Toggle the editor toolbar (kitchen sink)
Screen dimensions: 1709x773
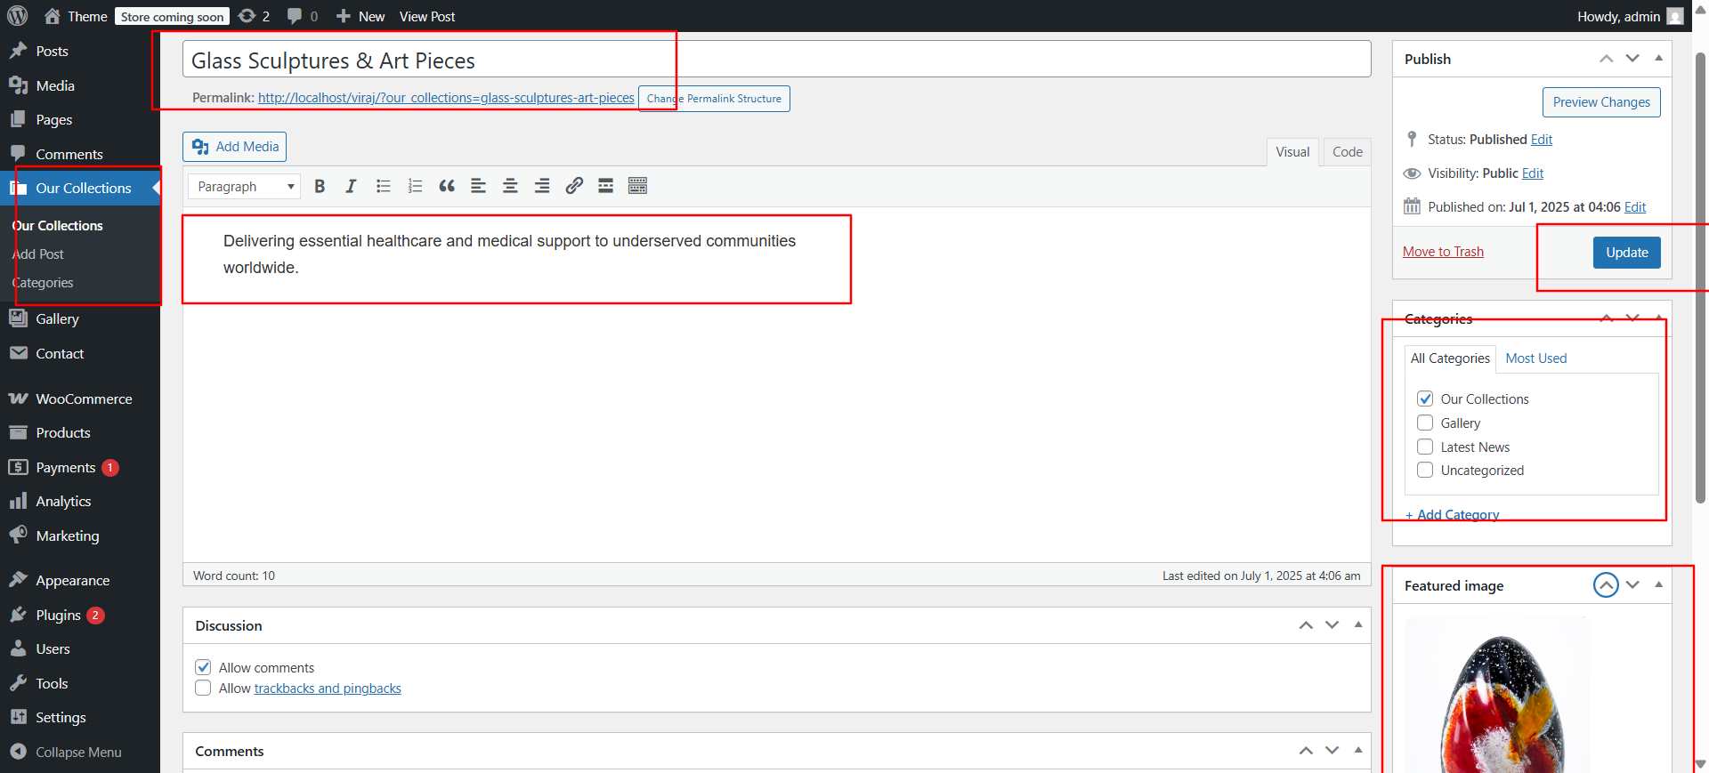tap(637, 186)
